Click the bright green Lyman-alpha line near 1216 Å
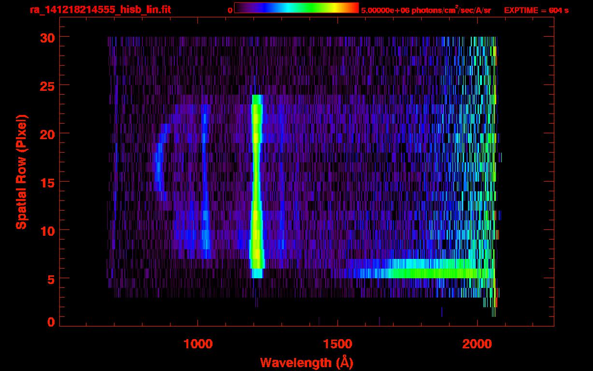This screenshot has height=371, width=593. point(256,186)
